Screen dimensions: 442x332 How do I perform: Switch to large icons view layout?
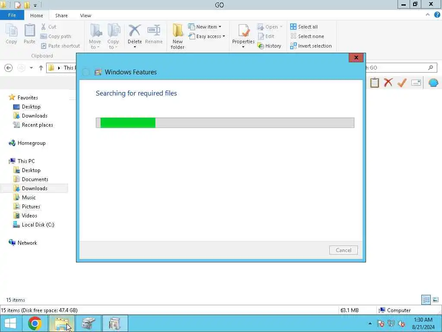436,300
